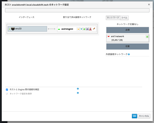Click the 必須 section header

coord(128,30)
